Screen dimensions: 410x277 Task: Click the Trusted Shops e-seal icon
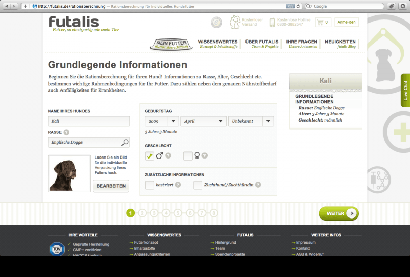[x=216, y=22]
